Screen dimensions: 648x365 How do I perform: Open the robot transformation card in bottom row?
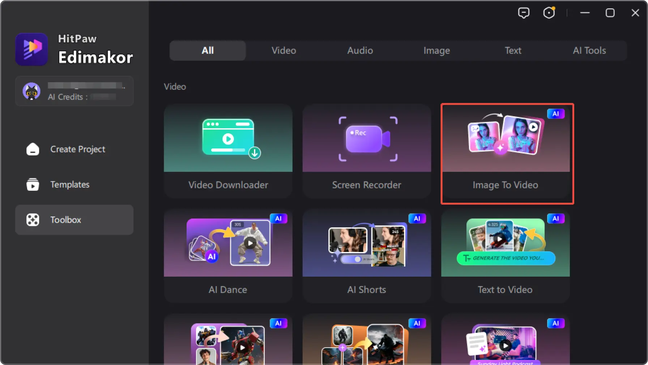(x=228, y=339)
